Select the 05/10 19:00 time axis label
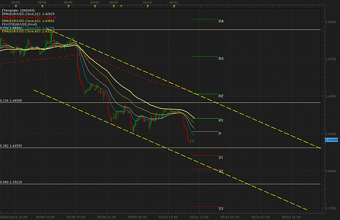Screen dimensions: 340x220 coord(168,217)
